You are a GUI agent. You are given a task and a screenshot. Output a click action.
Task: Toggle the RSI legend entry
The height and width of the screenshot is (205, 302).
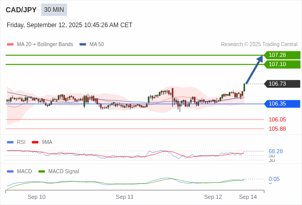coord(16,142)
